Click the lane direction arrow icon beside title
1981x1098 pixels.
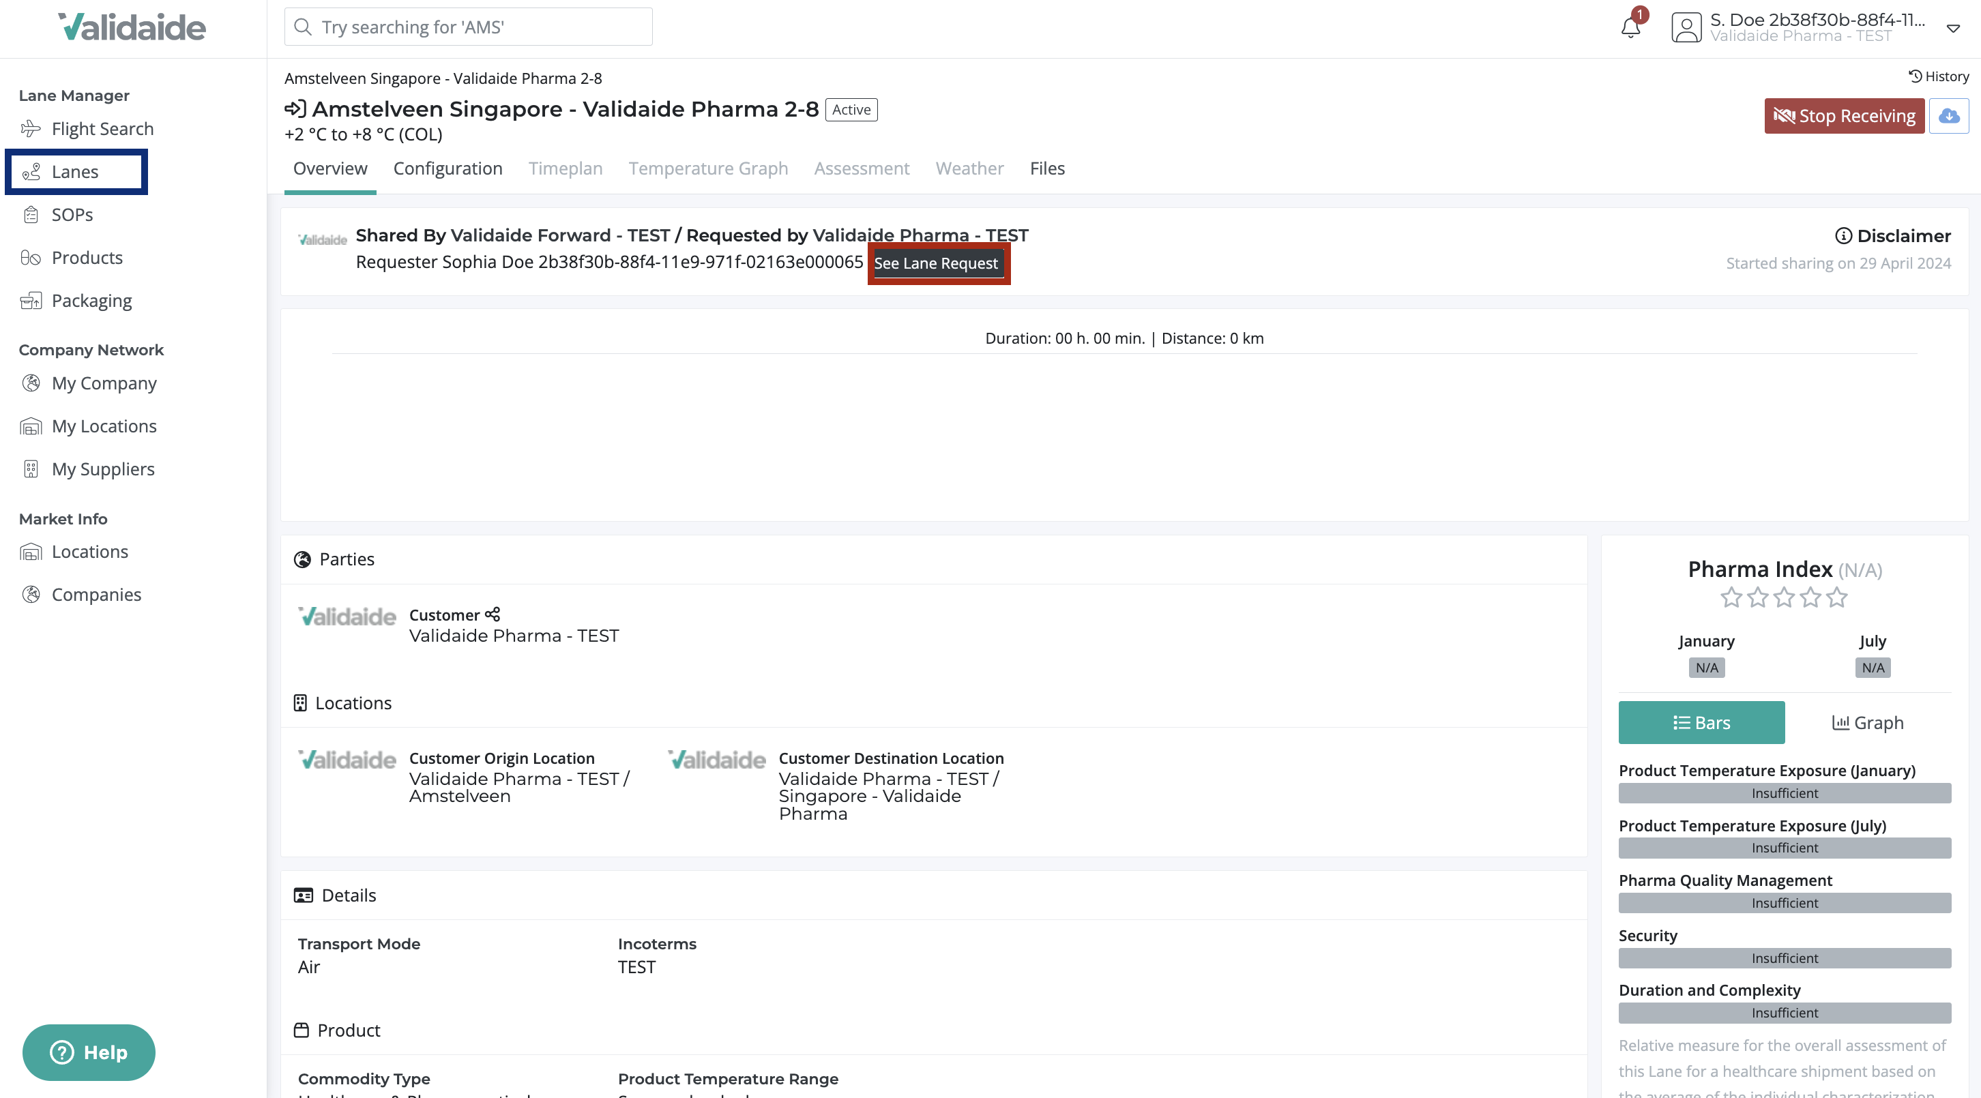[x=295, y=109]
